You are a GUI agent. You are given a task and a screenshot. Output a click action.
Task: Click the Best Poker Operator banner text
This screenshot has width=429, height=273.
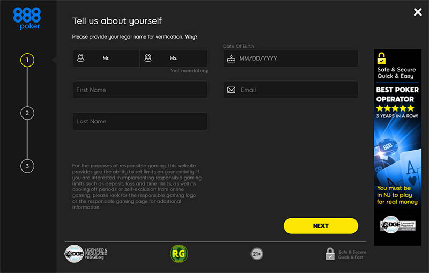397,94
